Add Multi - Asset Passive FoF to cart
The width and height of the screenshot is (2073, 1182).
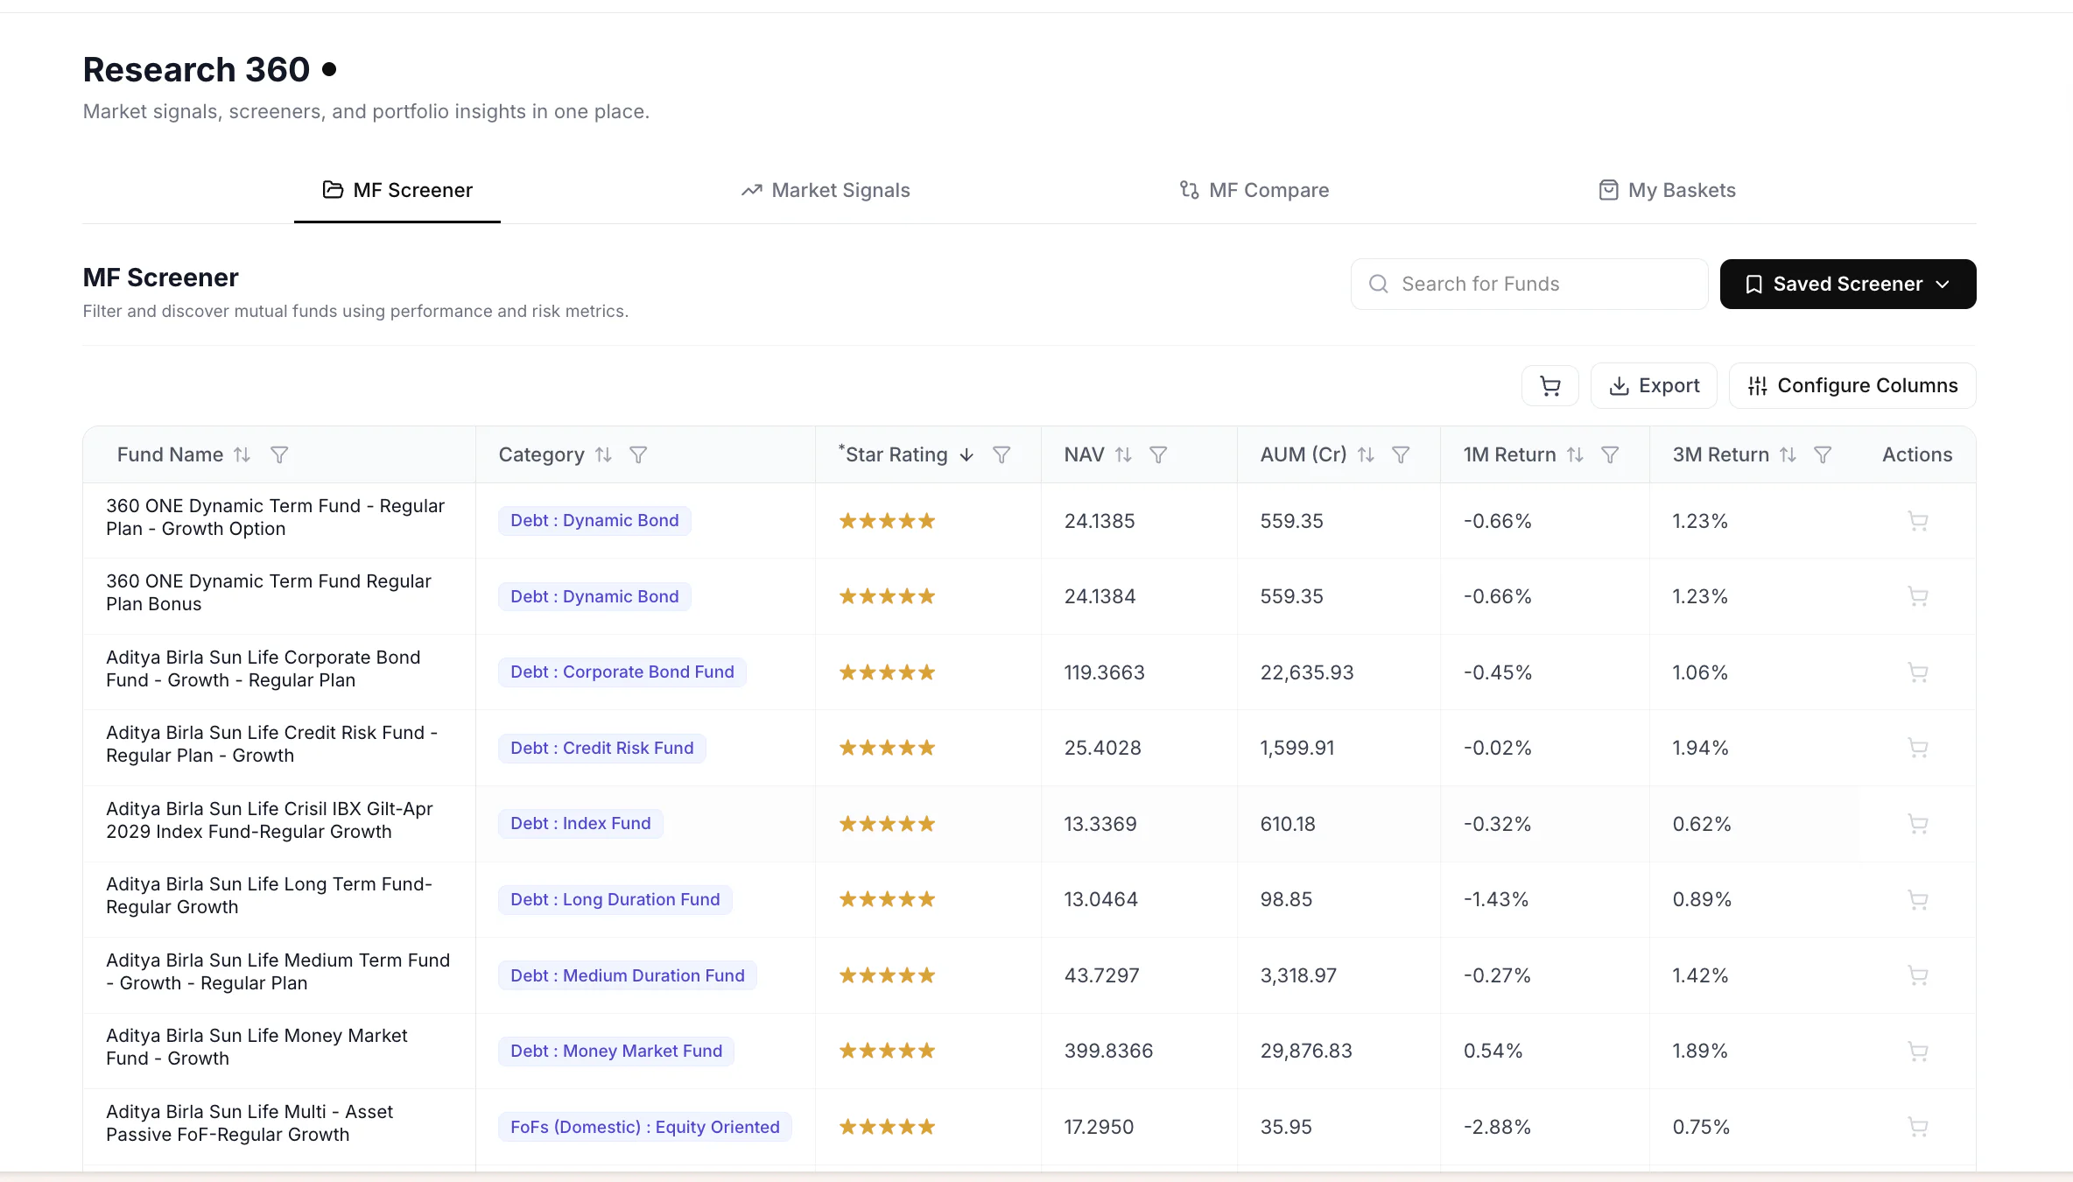click(x=1918, y=1127)
